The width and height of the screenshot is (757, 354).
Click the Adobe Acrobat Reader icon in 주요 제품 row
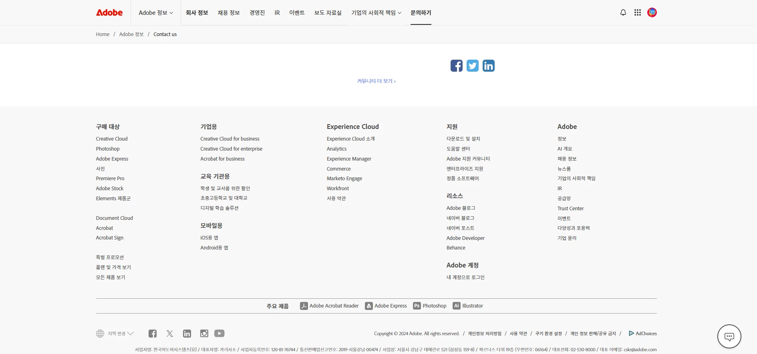pos(304,306)
